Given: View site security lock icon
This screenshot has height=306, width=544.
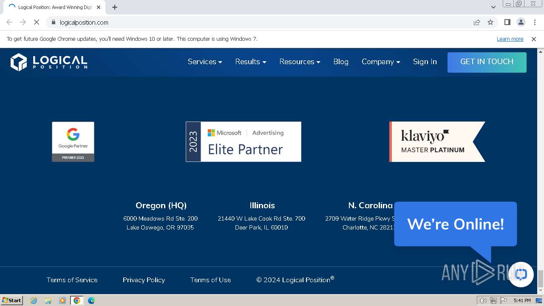Looking at the screenshot, I should pos(53,22).
